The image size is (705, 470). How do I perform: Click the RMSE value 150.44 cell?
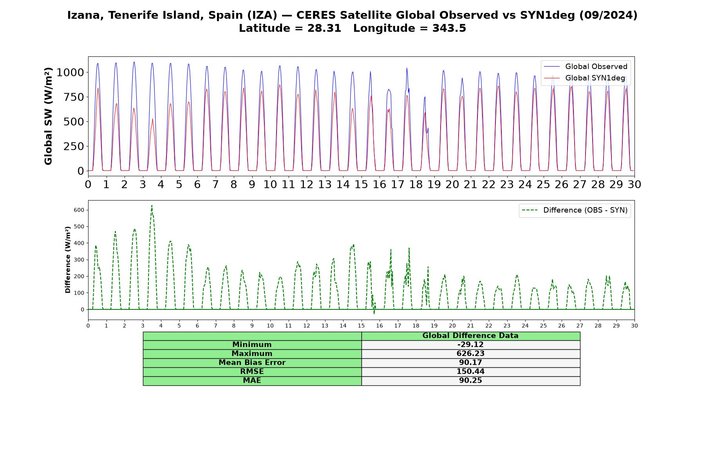(x=471, y=372)
